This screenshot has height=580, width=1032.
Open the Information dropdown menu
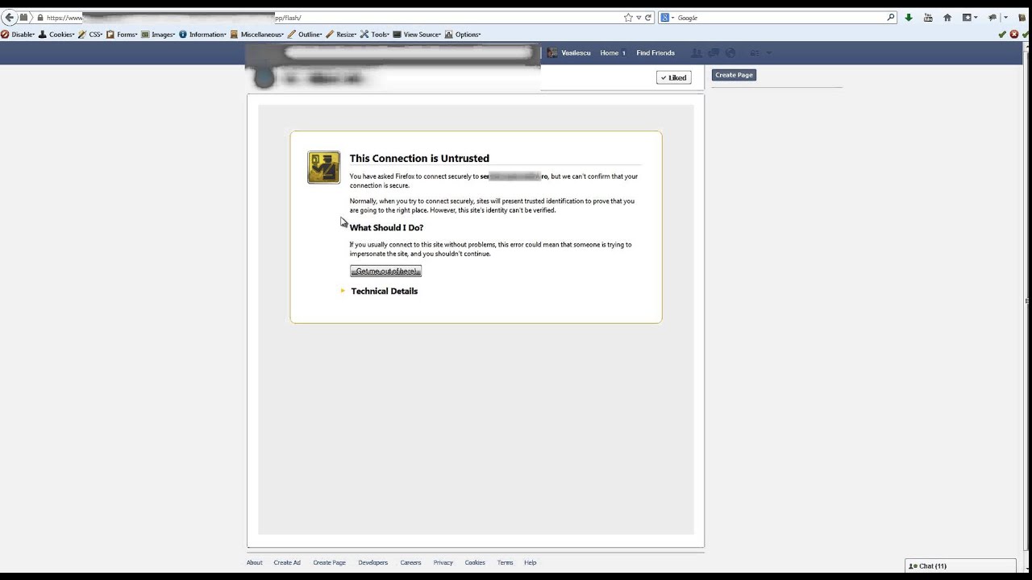point(204,35)
